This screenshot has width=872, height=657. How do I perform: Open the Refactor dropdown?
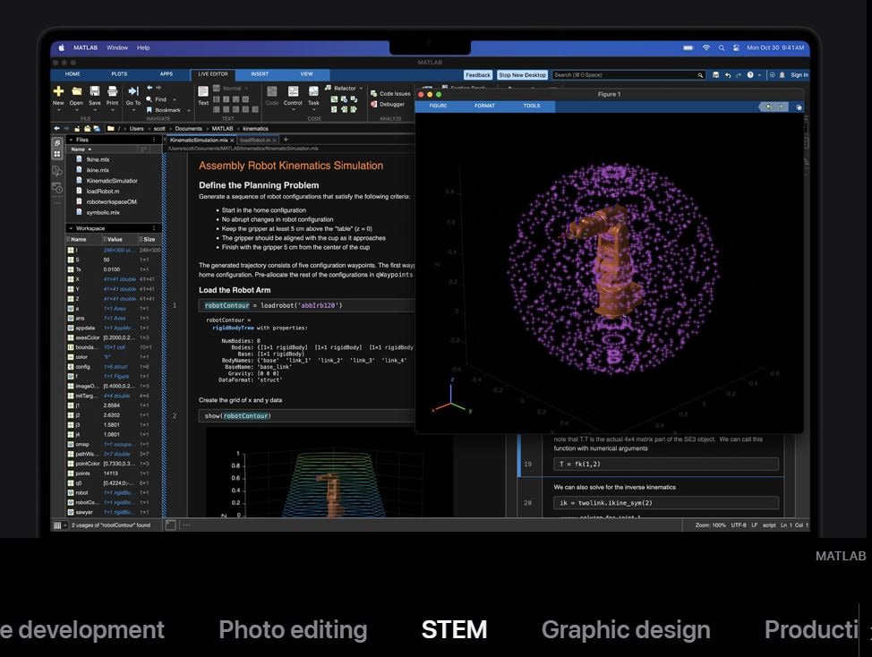(x=347, y=89)
